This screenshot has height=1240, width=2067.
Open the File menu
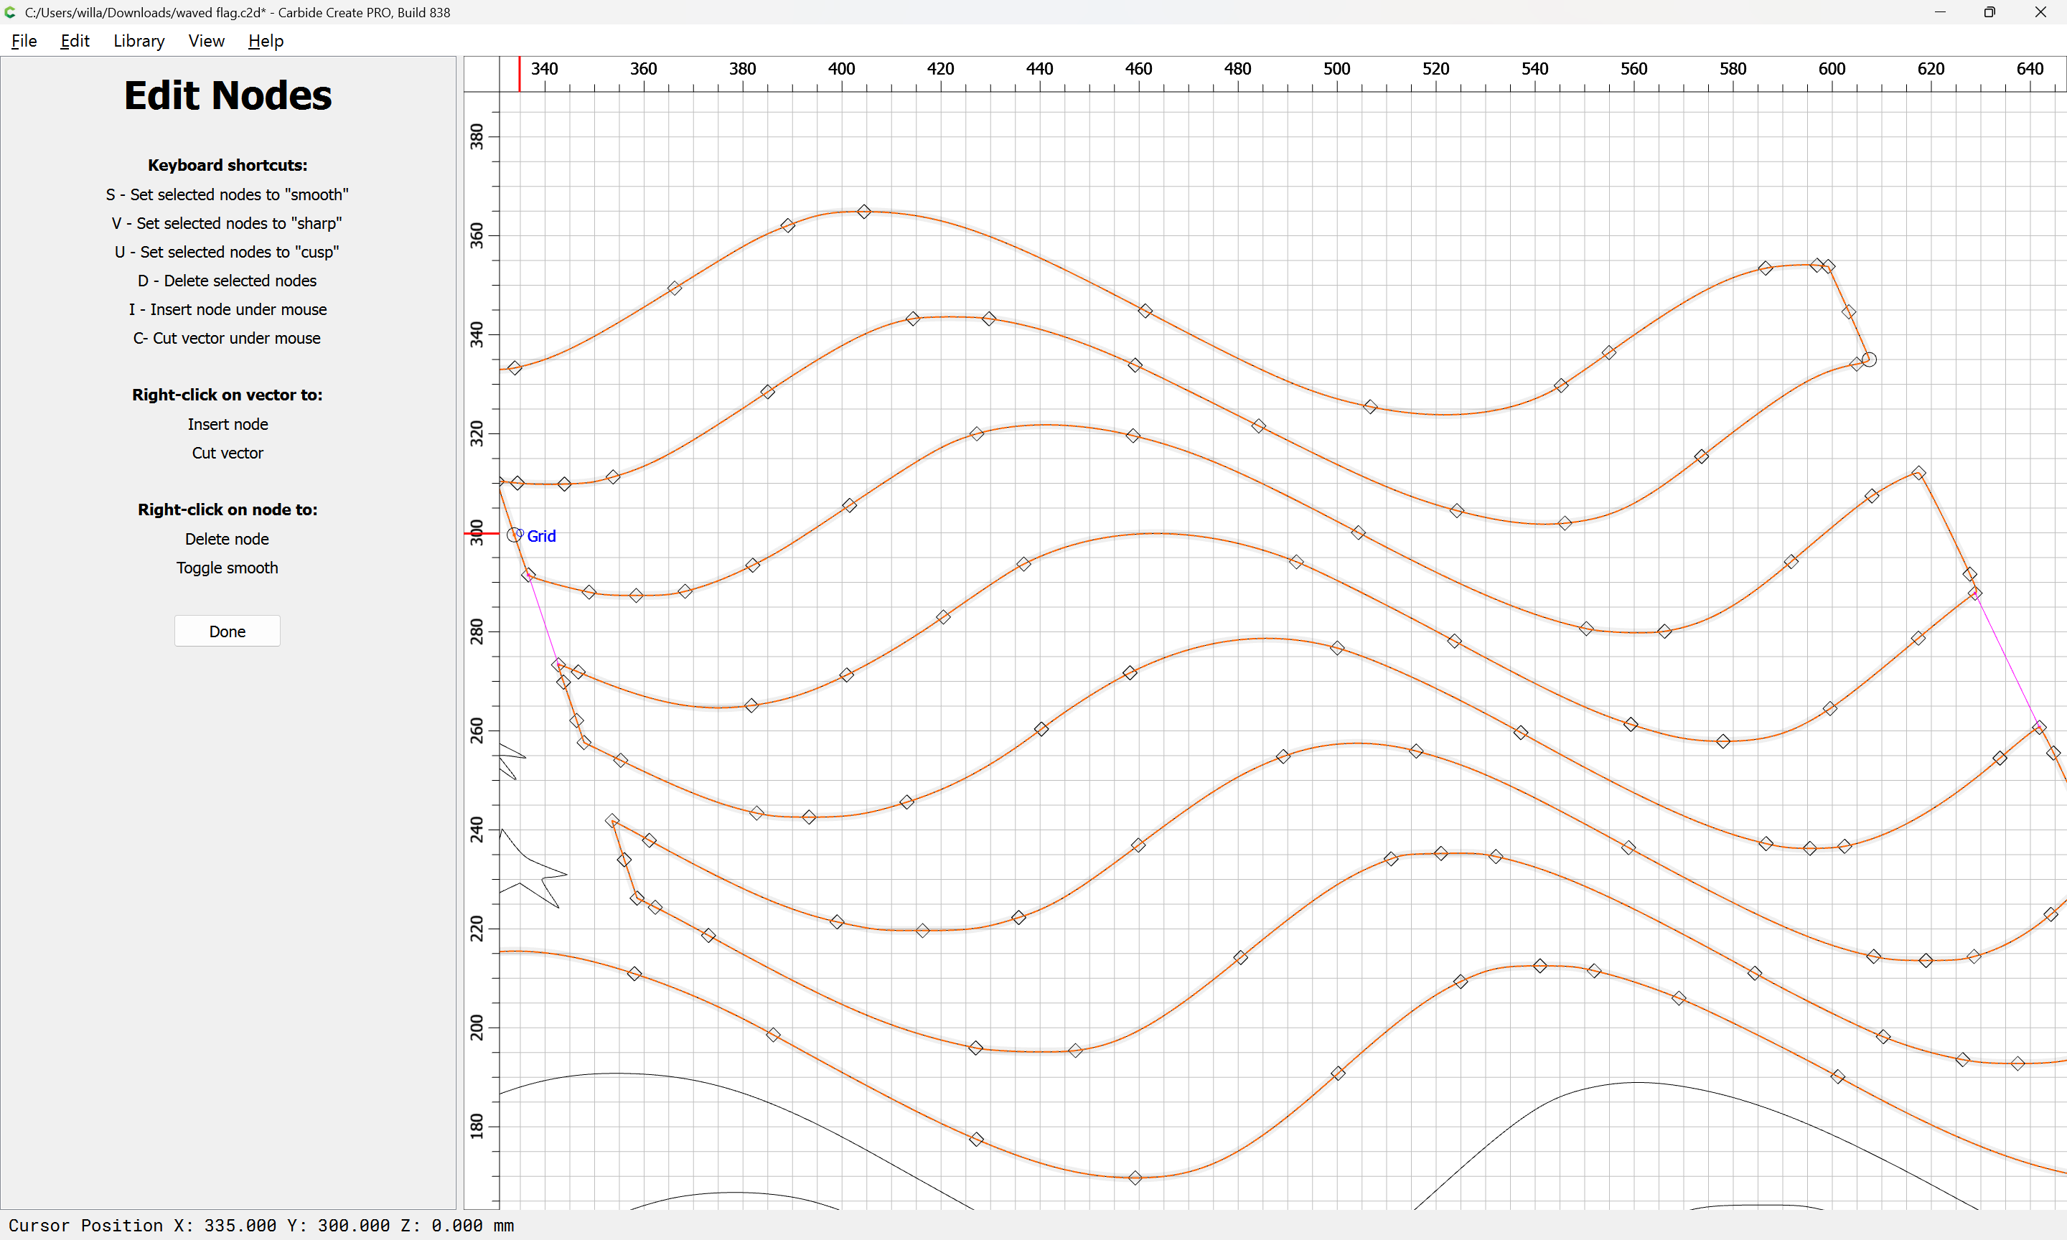pyautogui.click(x=24, y=41)
